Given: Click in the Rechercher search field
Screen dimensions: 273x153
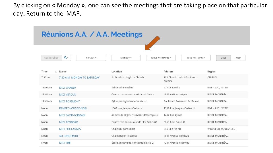Looking at the screenshot, I should pos(51,58).
